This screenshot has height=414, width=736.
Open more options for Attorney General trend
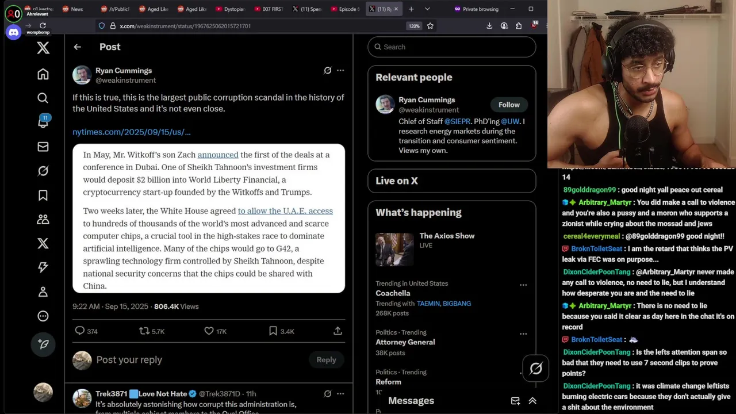[x=523, y=333]
